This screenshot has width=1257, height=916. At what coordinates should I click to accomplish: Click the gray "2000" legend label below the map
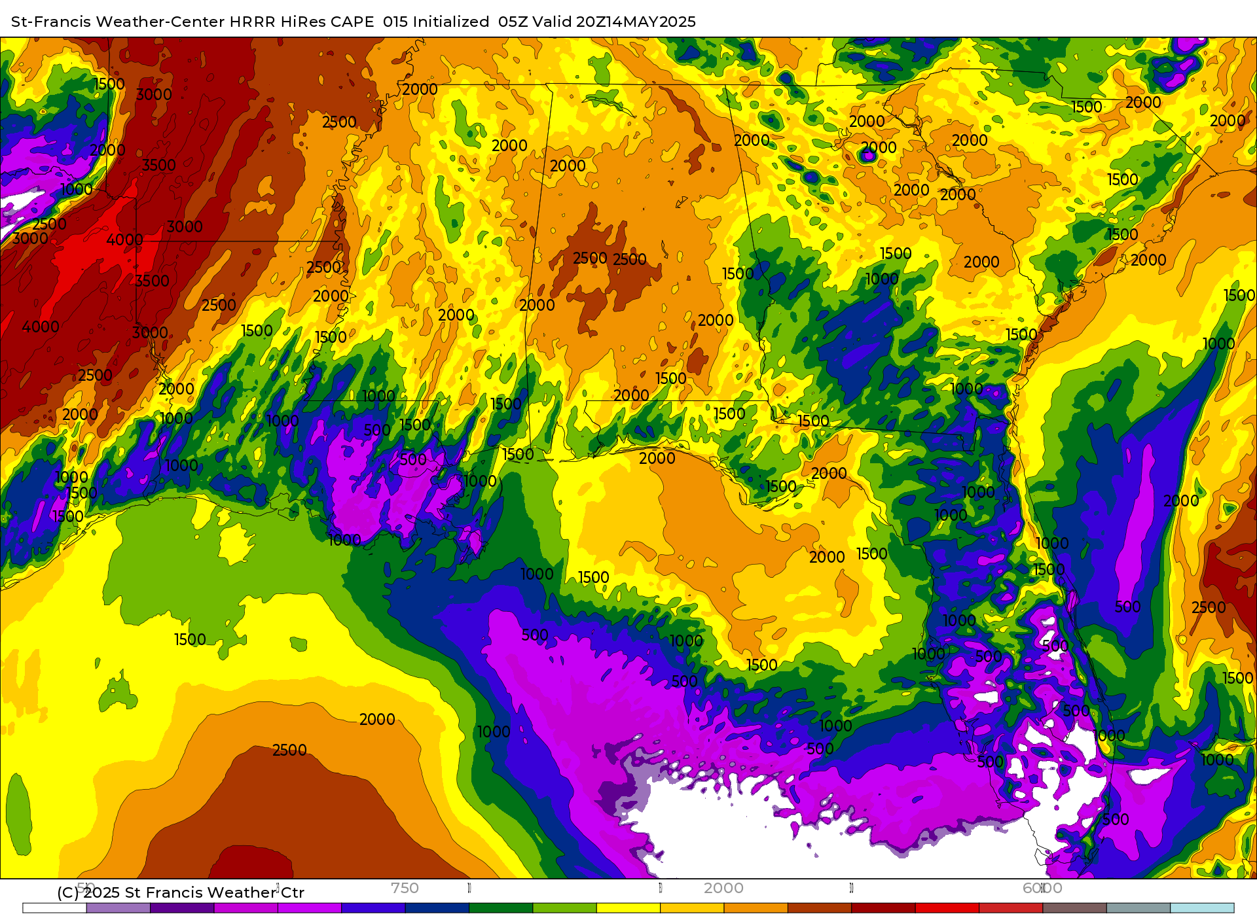(x=723, y=888)
